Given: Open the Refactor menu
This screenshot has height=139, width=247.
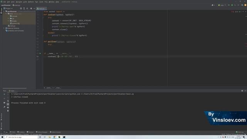Looking at the screenshot, I should 31,2.
